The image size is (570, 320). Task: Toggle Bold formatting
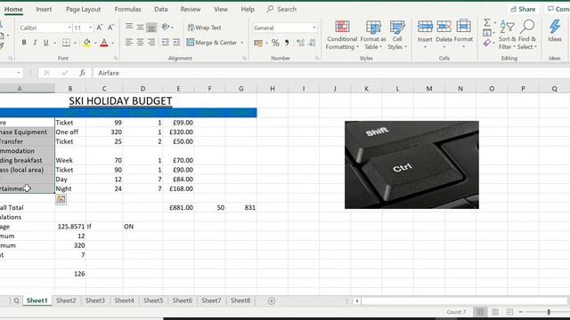click(24, 43)
